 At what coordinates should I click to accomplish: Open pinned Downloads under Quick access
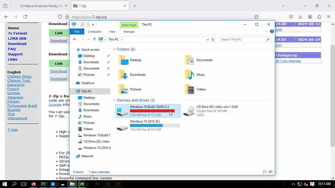pyautogui.click(x=91, y=62)
